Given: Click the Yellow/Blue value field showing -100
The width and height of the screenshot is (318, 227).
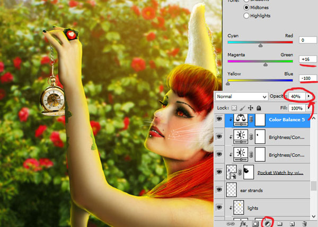Looking at the screenshot, I should [x=307, y=78].
